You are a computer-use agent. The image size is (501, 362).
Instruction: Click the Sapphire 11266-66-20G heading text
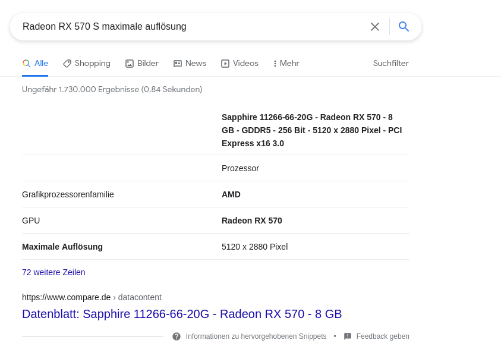(312, 130)
